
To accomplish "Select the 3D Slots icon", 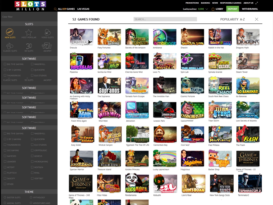I will [x=29, y=46].
